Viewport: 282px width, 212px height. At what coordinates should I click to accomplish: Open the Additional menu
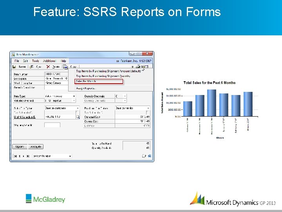(49, 61)
